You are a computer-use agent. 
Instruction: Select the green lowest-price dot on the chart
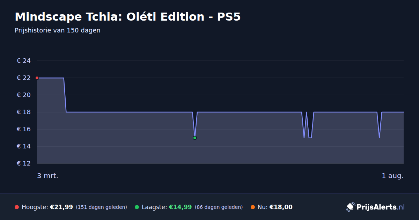[x=195, y=138]
